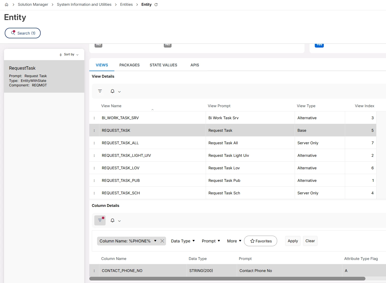
Task: Open row menu for REQUEST_TASK_PUB view
Action: (94, 181)
